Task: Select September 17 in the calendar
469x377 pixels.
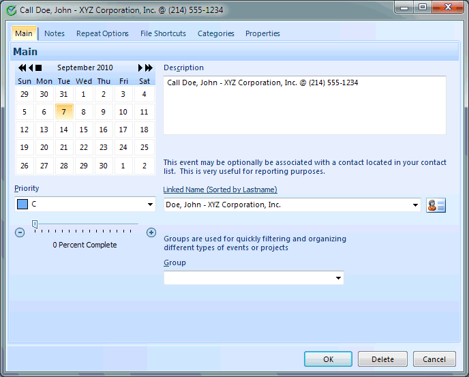Action: point(123,130)
